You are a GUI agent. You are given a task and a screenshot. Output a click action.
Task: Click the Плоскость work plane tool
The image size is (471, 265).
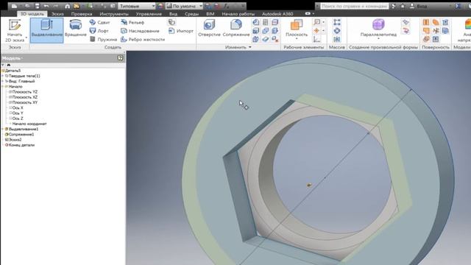(296, 29)
